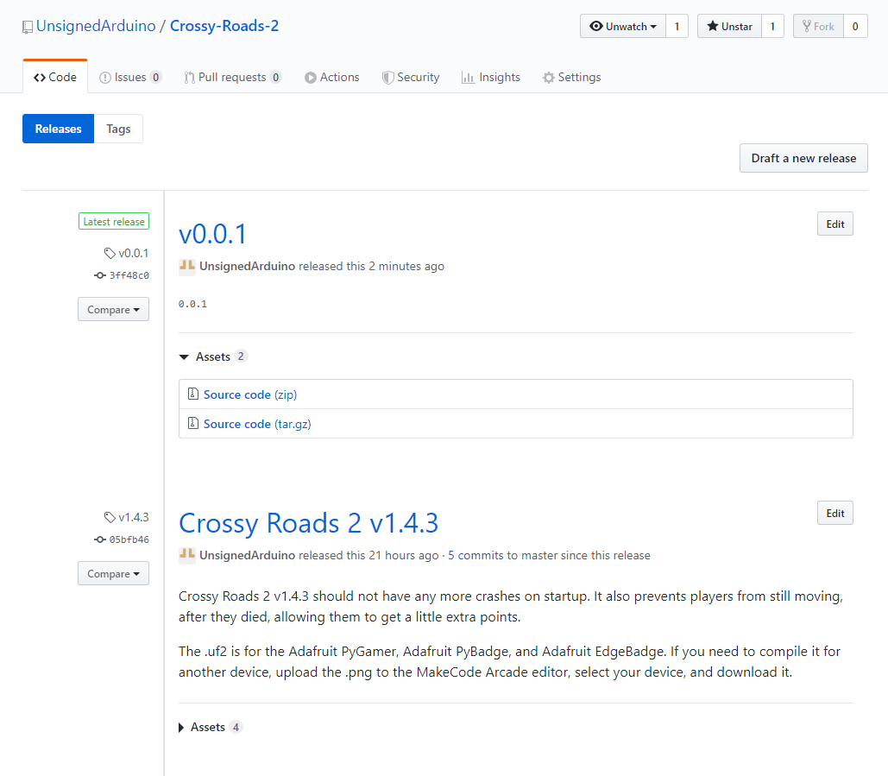This screenshot has width=888, height=776.
Task: Switch to the Code tab
Action: click(x=55, y=77)
